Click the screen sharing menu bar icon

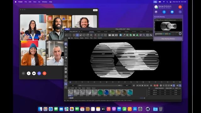pyautogui.click(x=155, y=2)
